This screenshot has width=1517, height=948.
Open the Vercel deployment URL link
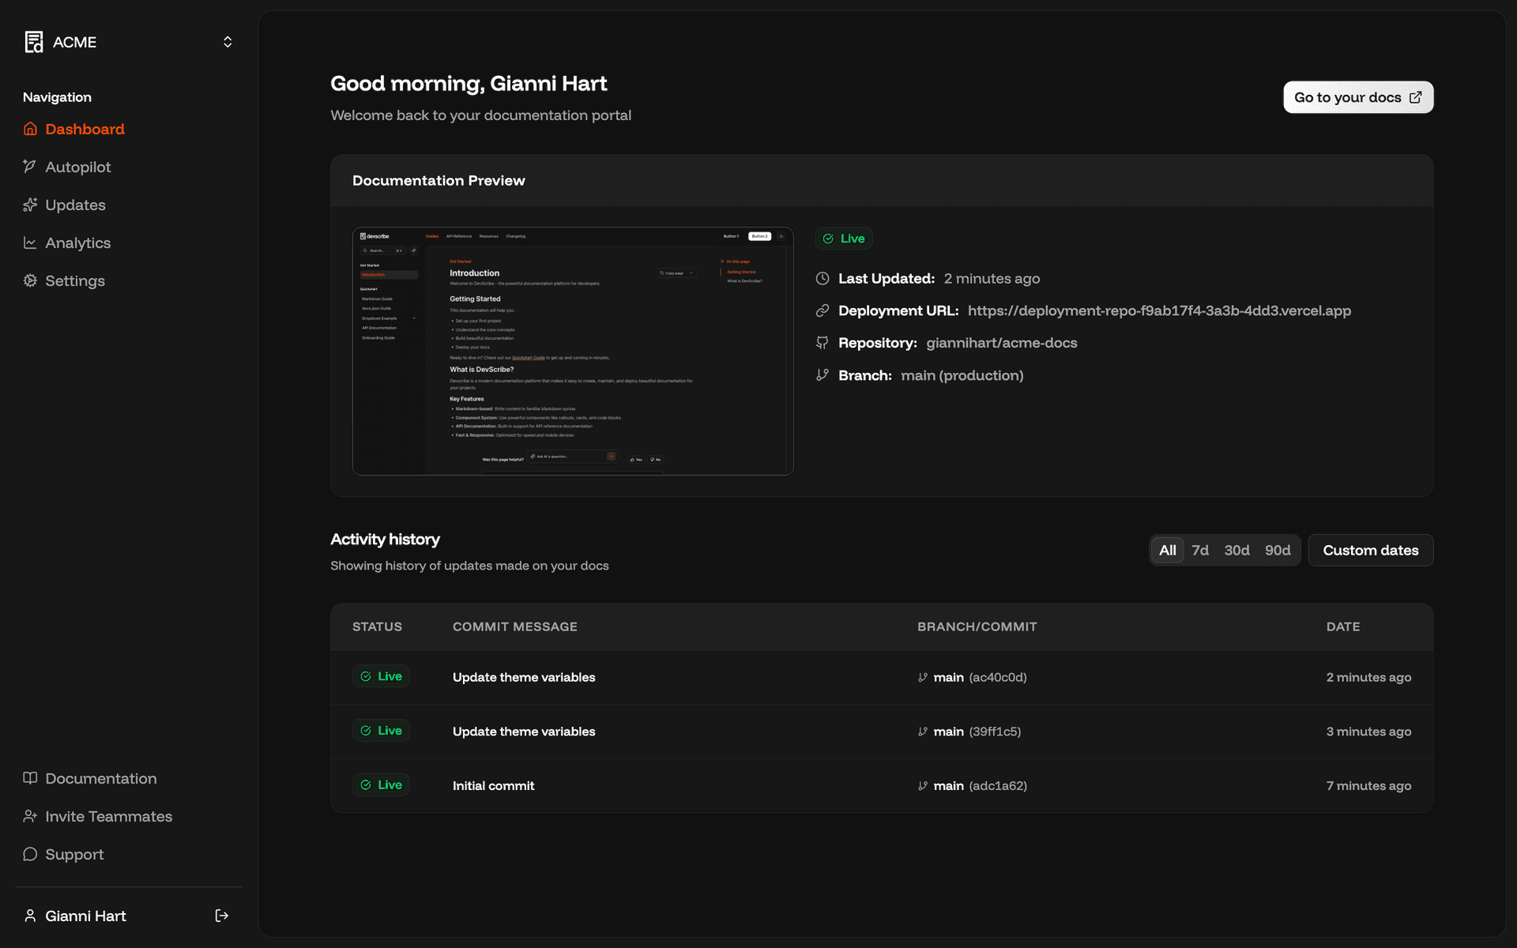[1159, 310]
